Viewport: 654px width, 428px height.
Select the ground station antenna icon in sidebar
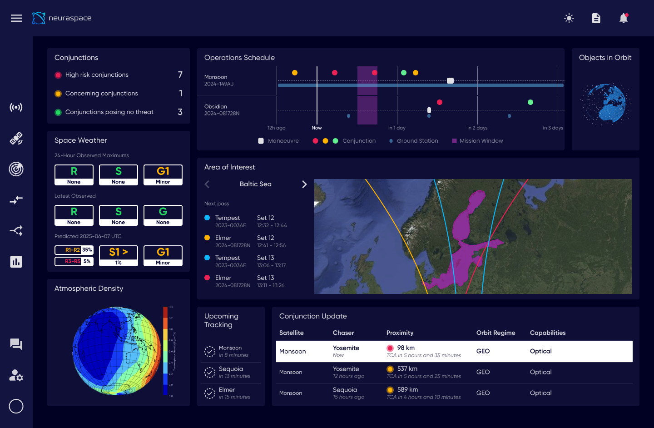pos(16,107)
